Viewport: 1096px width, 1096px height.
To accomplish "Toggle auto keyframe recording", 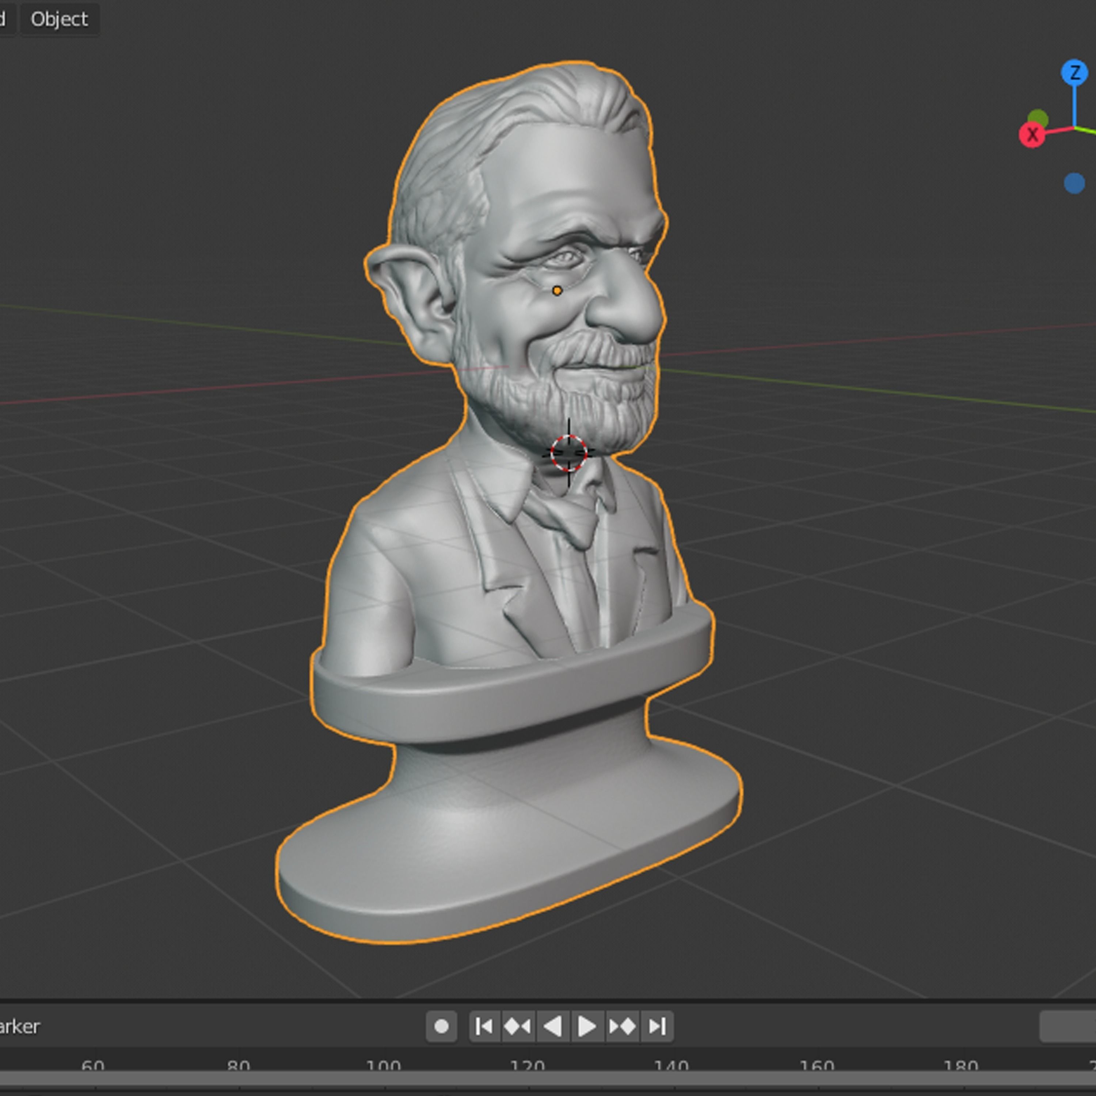I will click(442, 1025).
